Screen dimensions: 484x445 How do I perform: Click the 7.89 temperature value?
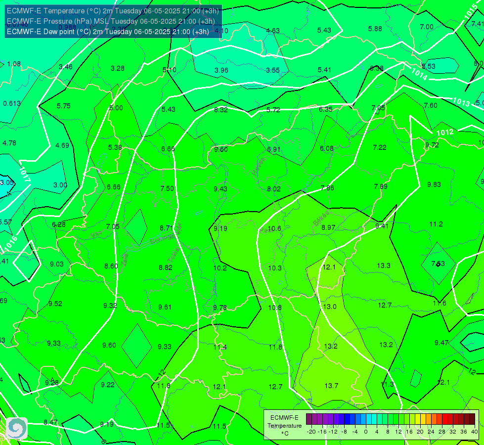coord(381,186)
